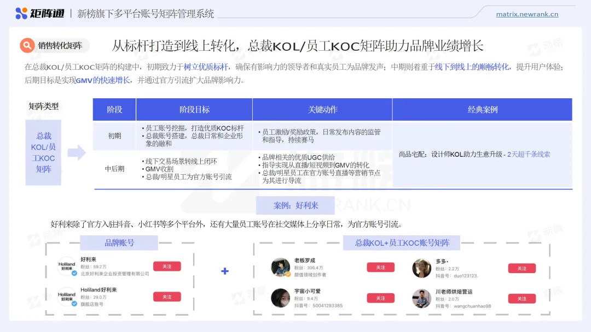Click the 树立优质标杆 highlighted text
Screen dimensions: 591x332
coord(206,67)
